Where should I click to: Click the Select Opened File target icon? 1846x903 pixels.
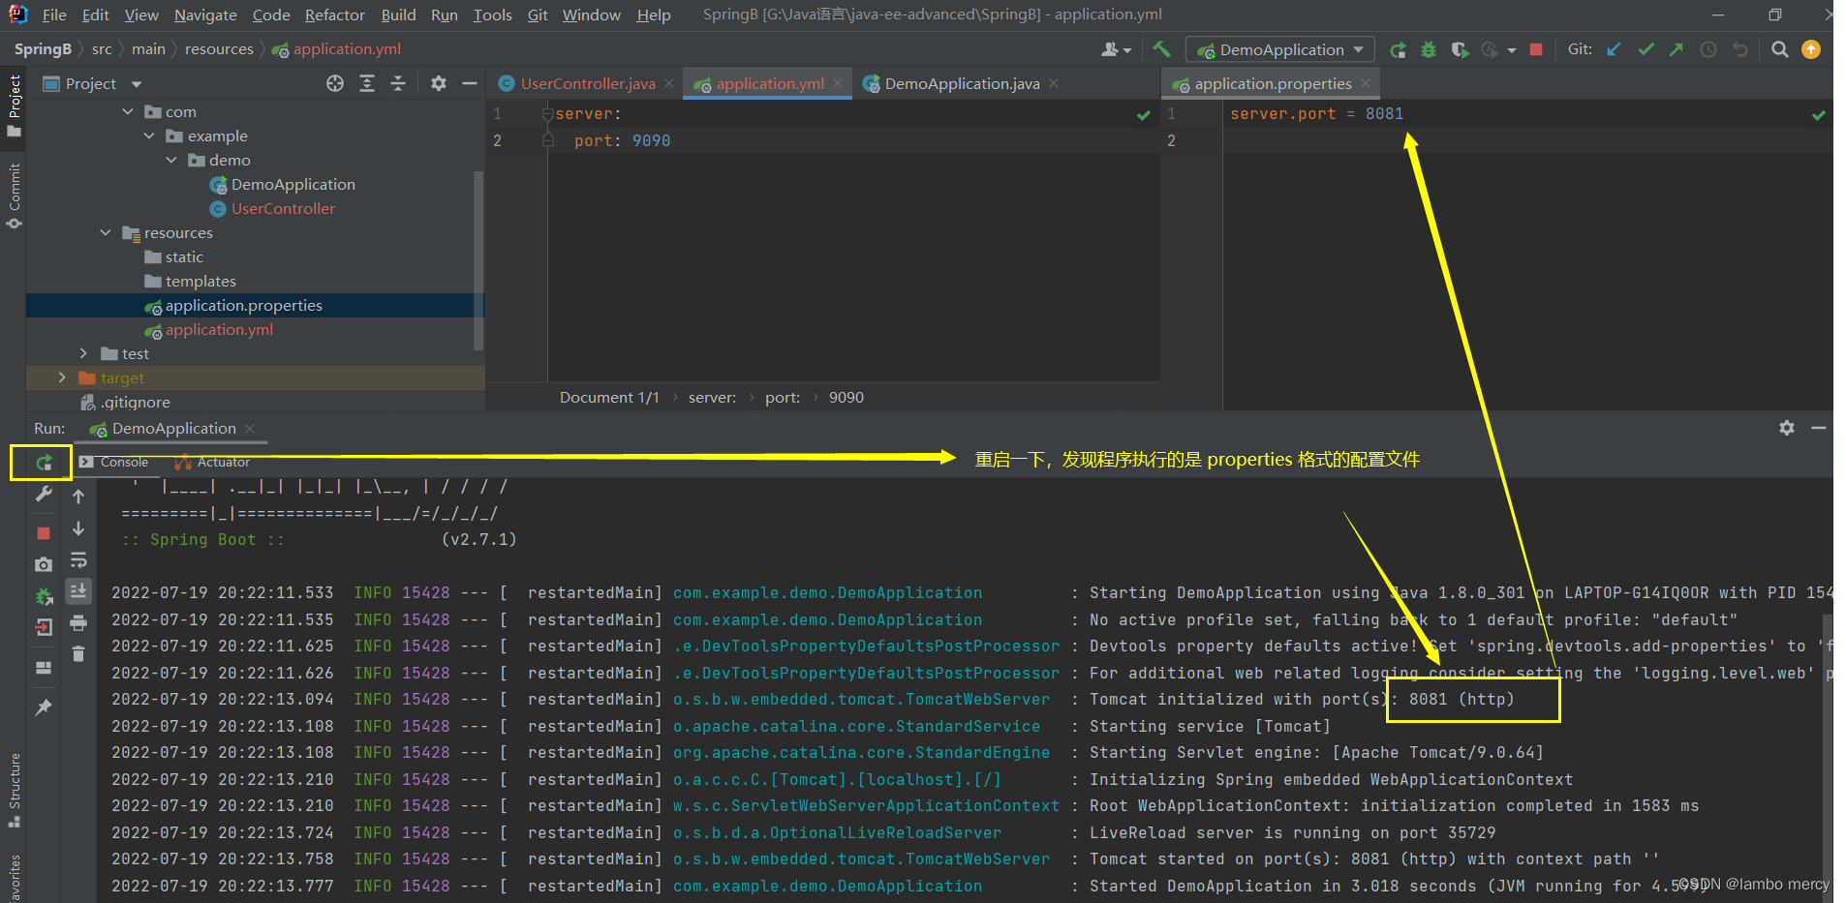click(x=335, y=83)
